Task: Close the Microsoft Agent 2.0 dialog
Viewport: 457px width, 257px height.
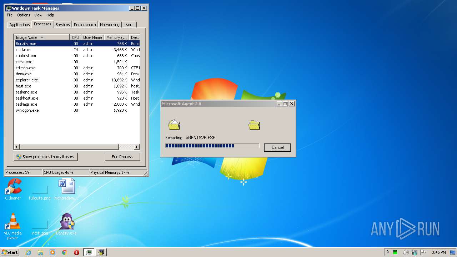Action: tap(291, 104)
